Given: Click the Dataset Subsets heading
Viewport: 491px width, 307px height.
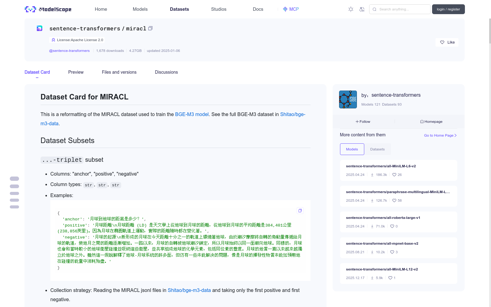Looking at the screenshot, I should [68, 141].
